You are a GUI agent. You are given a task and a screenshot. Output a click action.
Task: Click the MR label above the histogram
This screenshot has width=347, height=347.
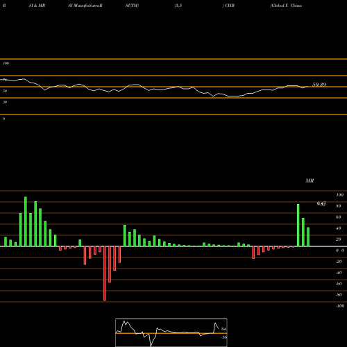[310, 180]
